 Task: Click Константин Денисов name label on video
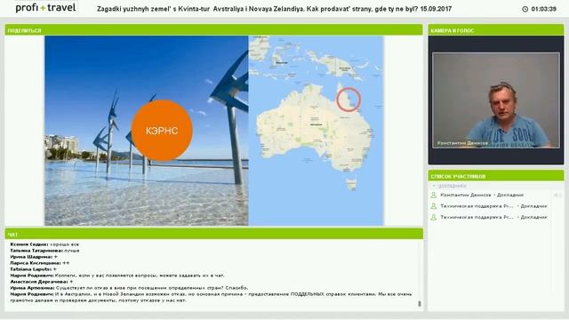pyautogui.click(x=462, y=143)
